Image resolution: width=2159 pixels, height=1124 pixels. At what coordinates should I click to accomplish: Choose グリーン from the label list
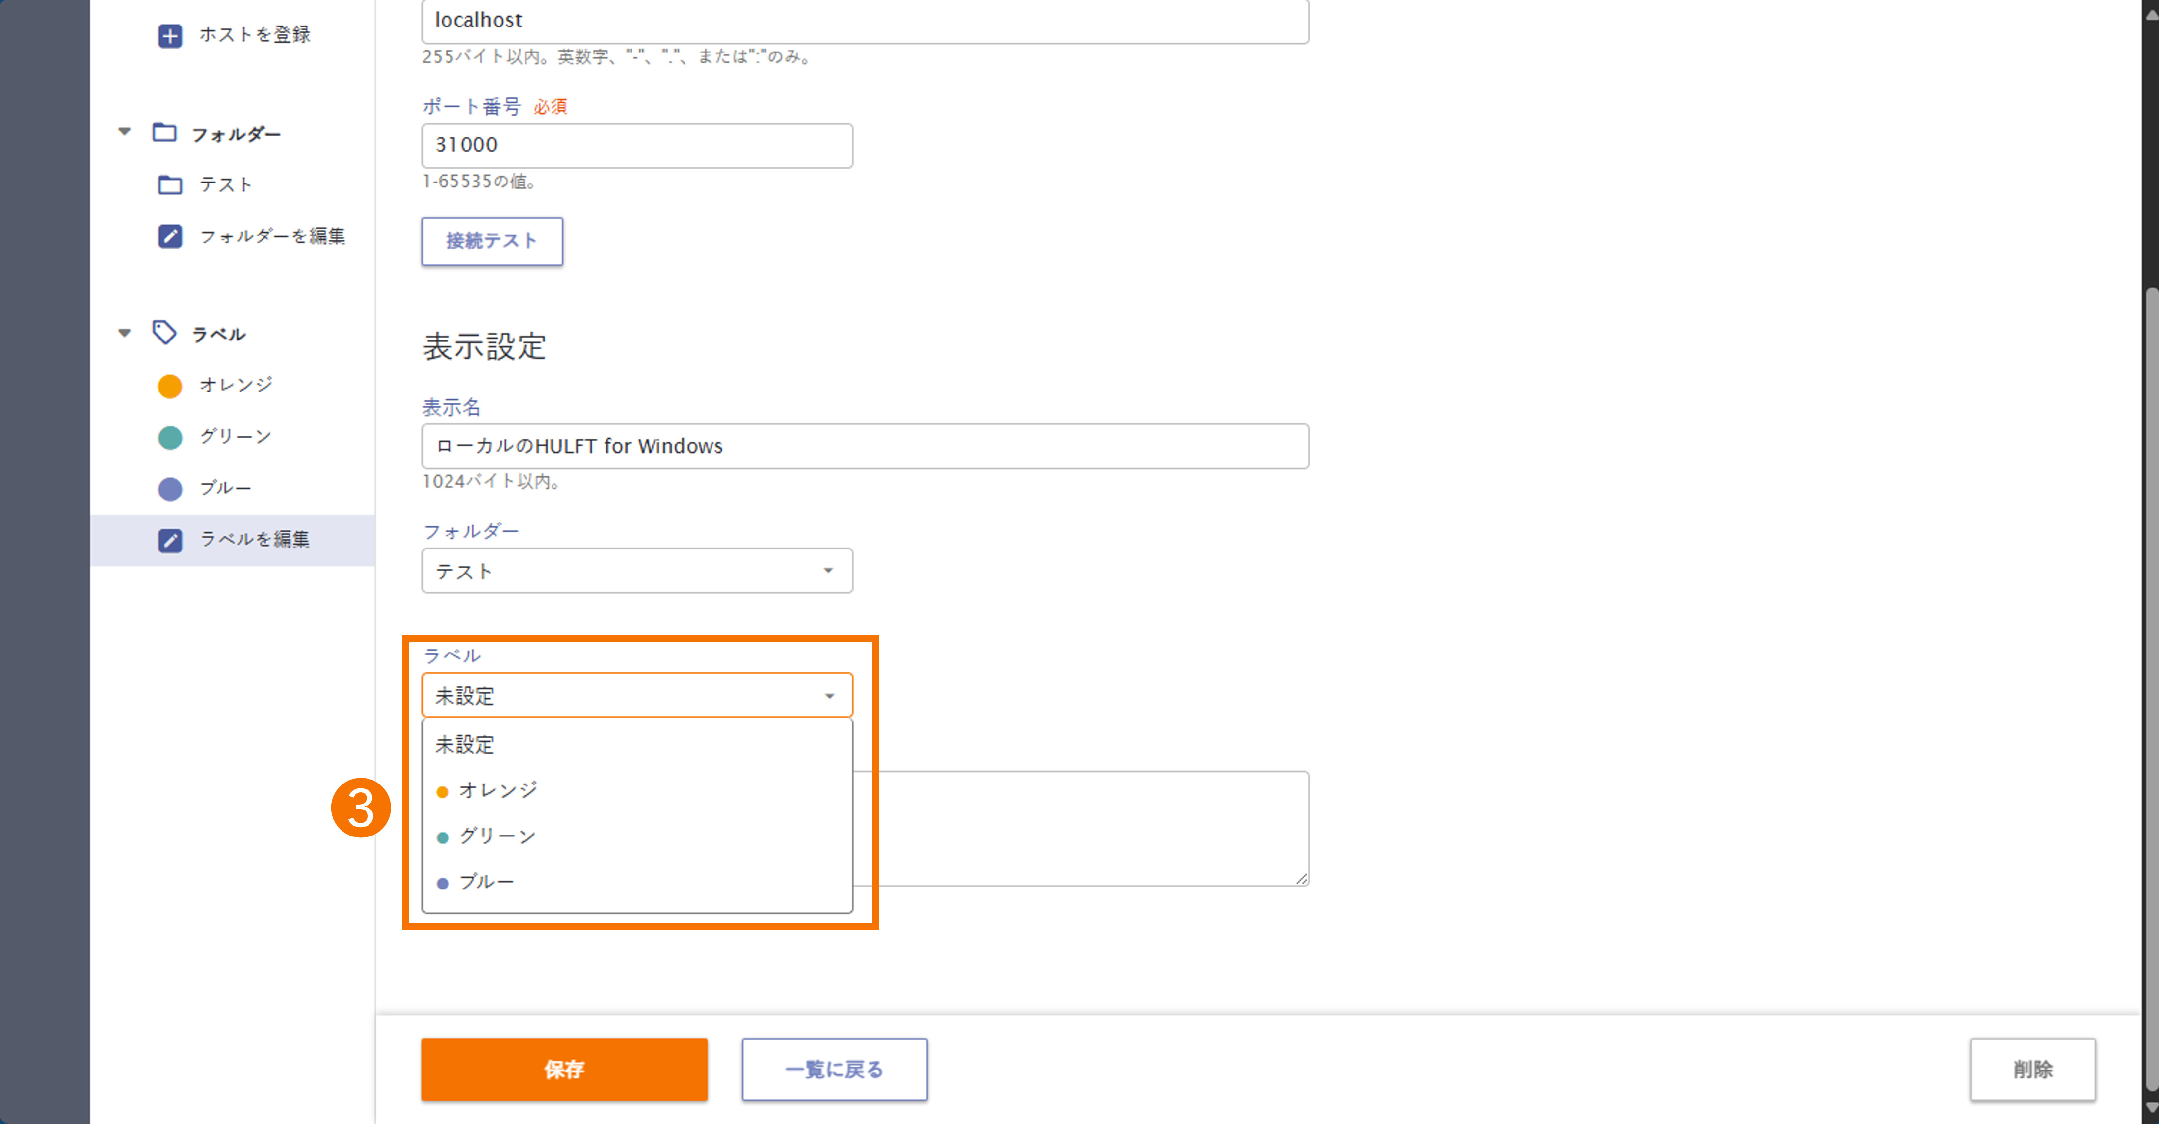click(497, 836)
